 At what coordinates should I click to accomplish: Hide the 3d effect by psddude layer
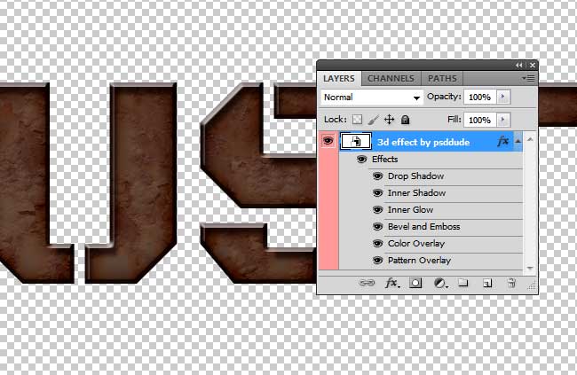[328, 141]
